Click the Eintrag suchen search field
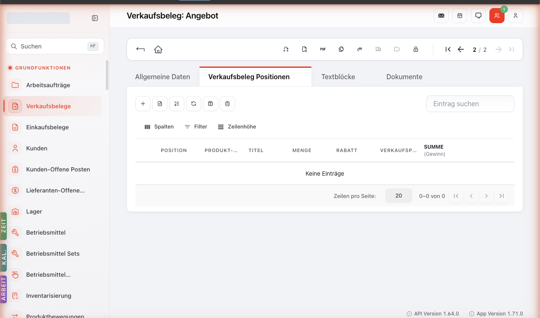 470,104
